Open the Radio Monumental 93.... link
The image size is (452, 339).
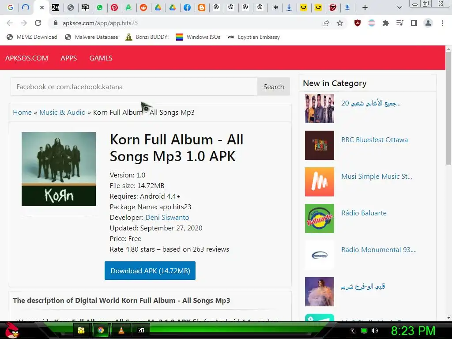click(x=379, y=250)
